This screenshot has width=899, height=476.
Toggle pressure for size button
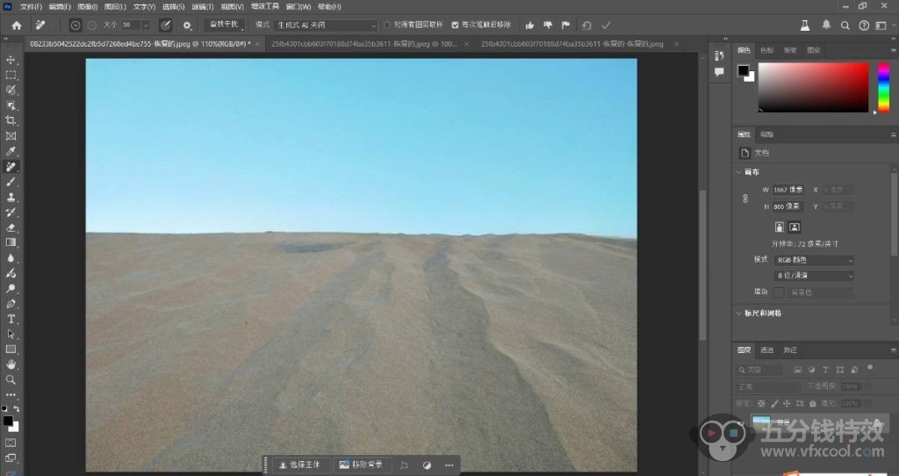[x=166, y=25]
